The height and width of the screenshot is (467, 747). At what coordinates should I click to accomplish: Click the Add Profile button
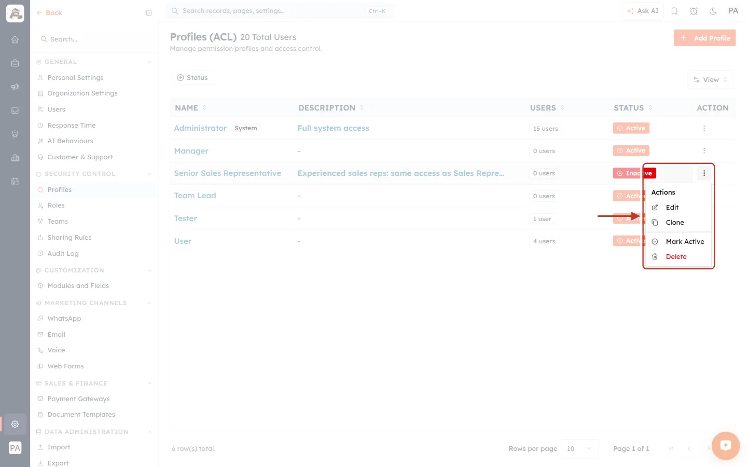[x=704, y=38]
